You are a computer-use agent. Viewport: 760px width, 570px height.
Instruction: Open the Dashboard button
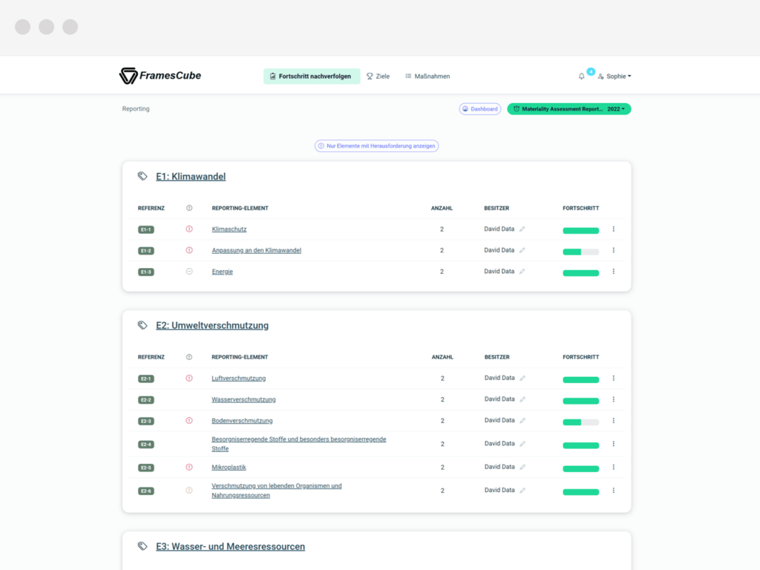coord(480,109)
